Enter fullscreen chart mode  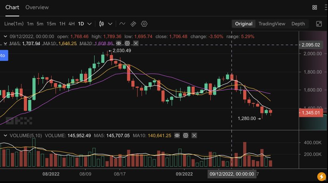click(x=319, y=24)
